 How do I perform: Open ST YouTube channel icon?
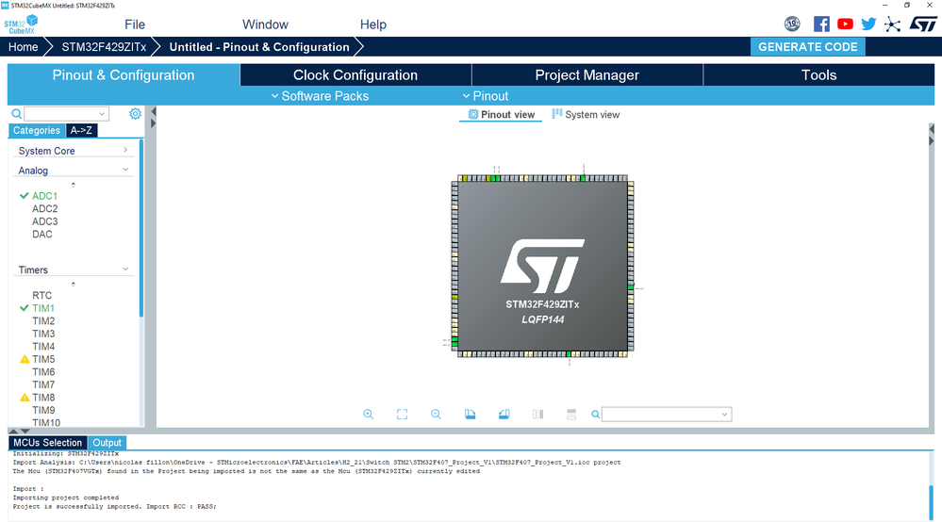point(845,24)
